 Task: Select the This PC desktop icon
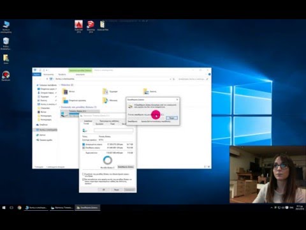(x=6, y=27)
